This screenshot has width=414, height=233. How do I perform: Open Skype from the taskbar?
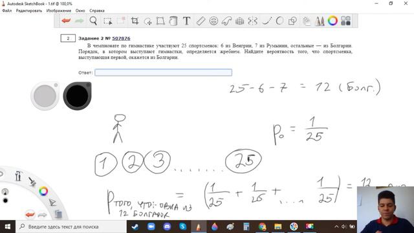[x=182, y=227]
